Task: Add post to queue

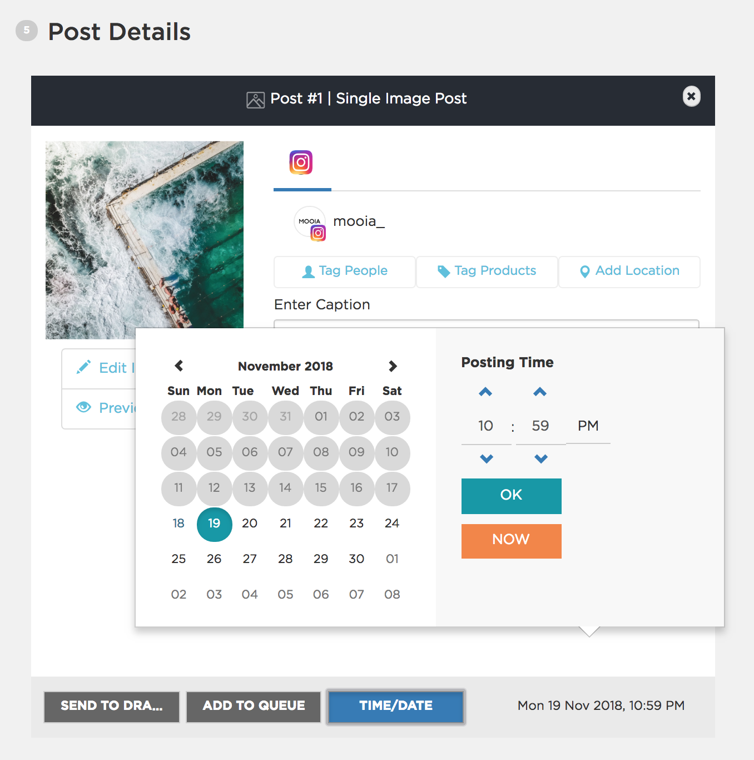Action: pyautogui.click(x=254, y=706)
